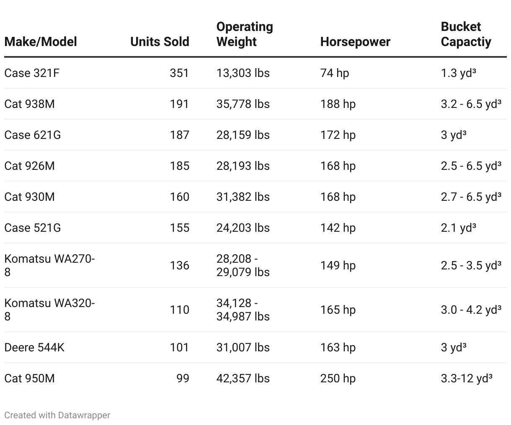The height and width of the screenshot is (425, 511).
Task: Click the Komatsu WA320-8 model name
Action: point(49,310)
